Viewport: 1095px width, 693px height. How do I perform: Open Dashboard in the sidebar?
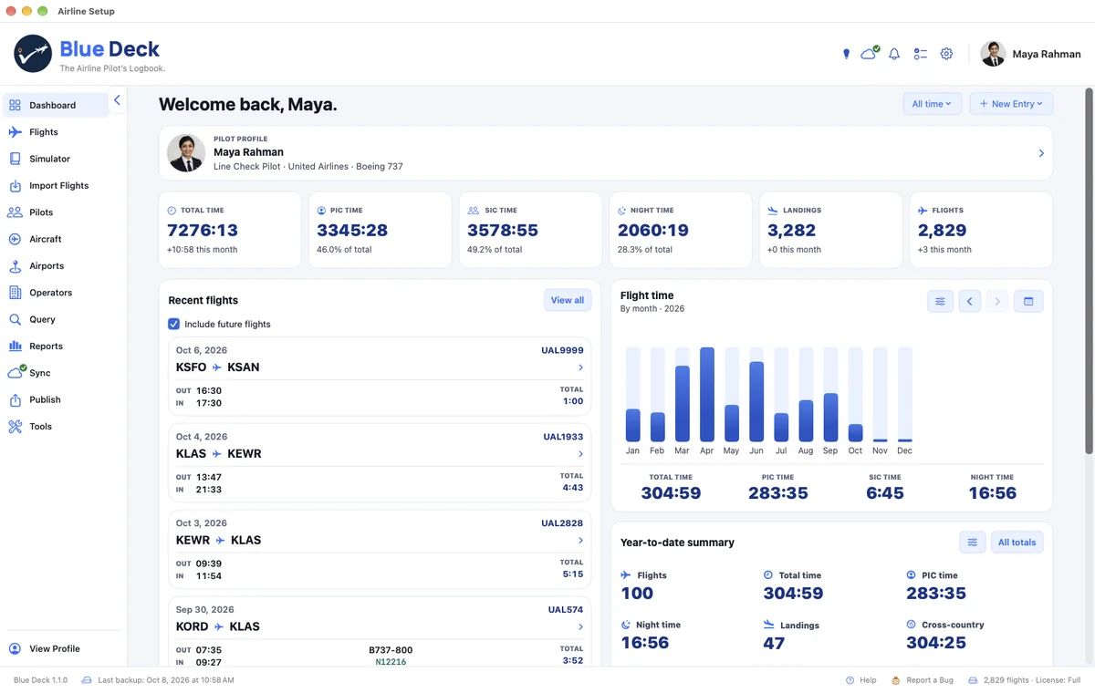point(57,105)
